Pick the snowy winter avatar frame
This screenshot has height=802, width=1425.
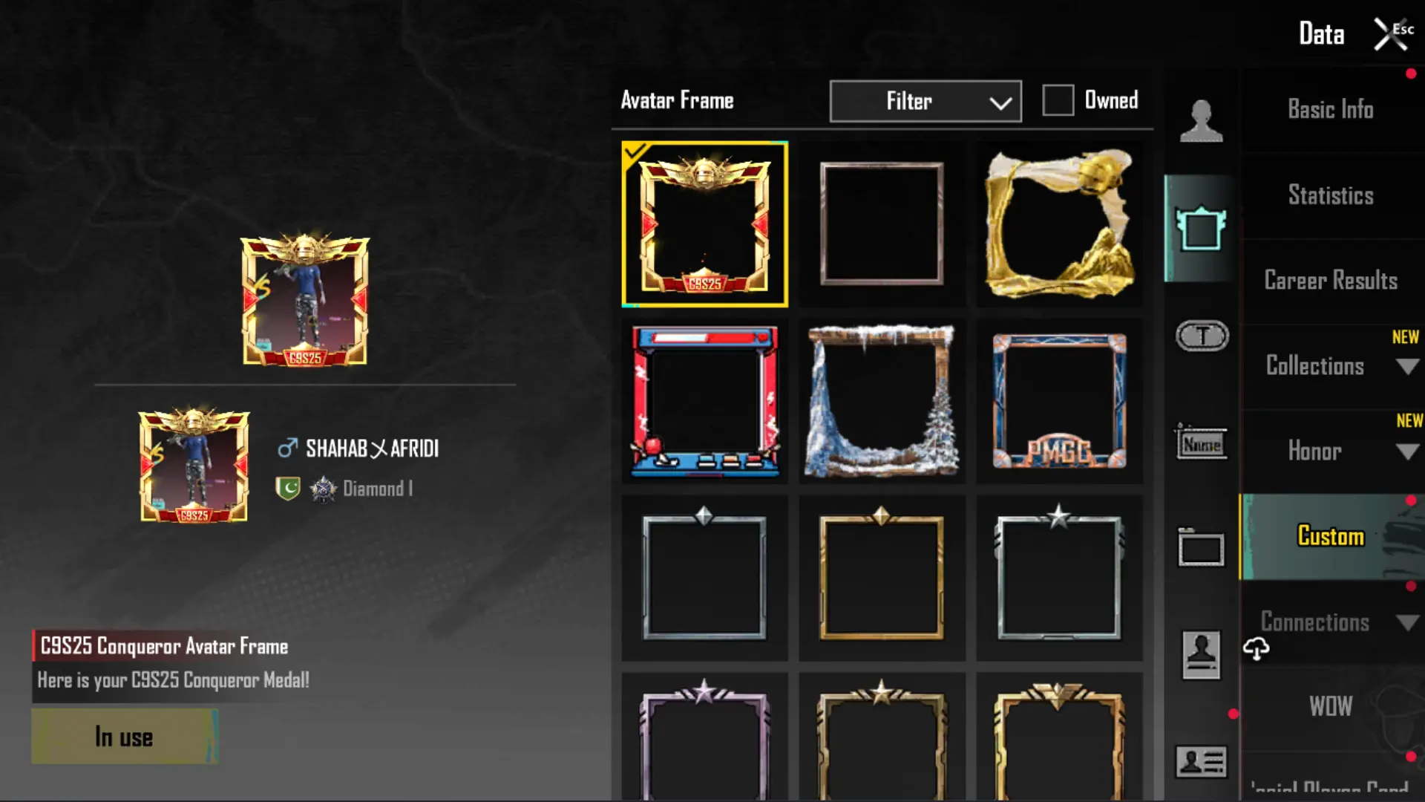[882, 402]
